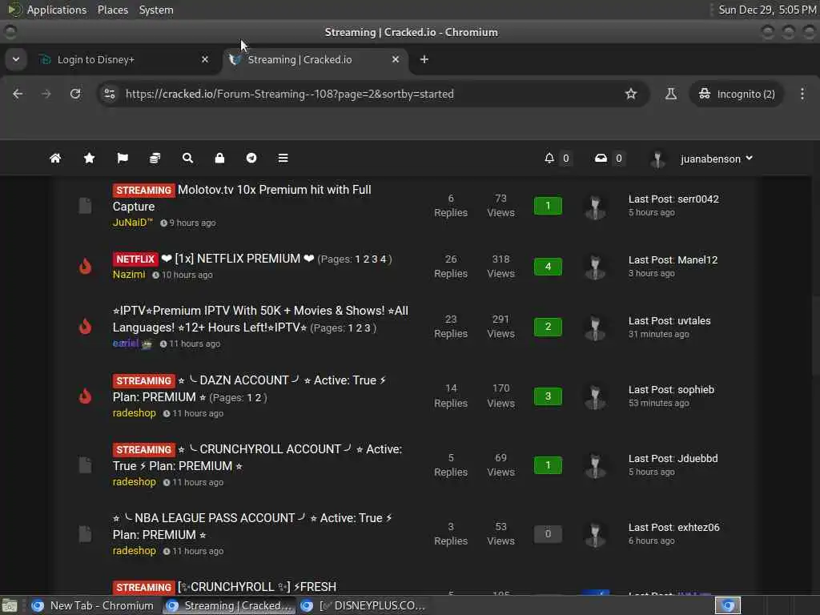Click the flag icon in forum navbar
The image size is (820, 615).
[x=123, y=159]
